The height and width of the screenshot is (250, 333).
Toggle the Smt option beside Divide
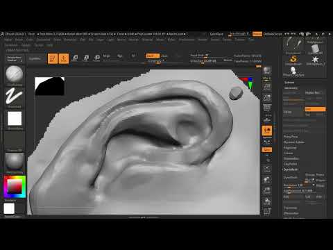click(x=315, y=109)
